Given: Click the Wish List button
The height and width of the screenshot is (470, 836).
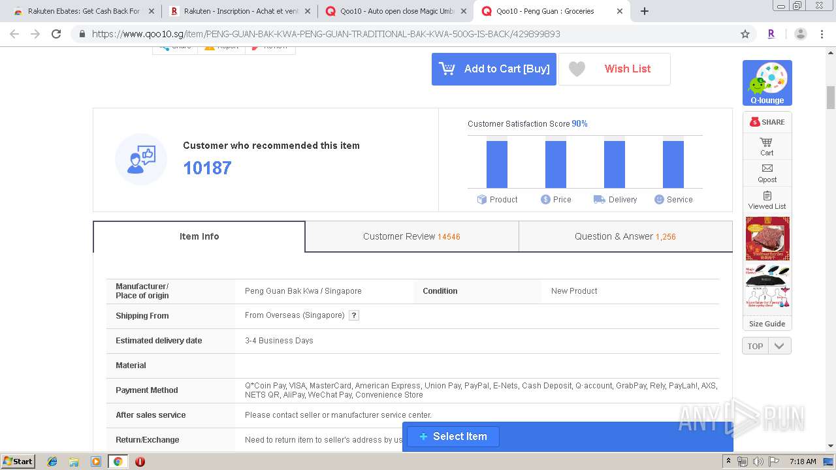Looking at the screenshot, I should (x=615, y=69).
